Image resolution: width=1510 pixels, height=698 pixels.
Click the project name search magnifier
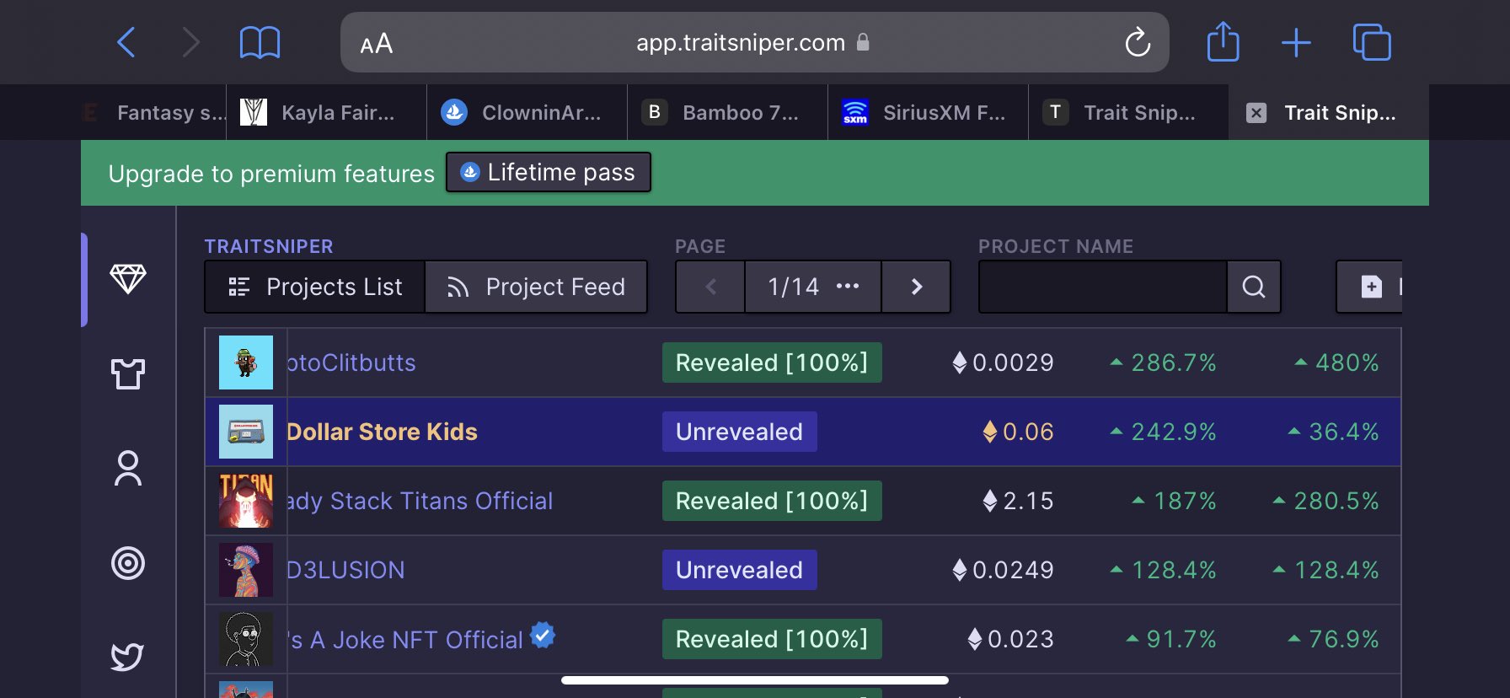click(x=1254, y=287)
